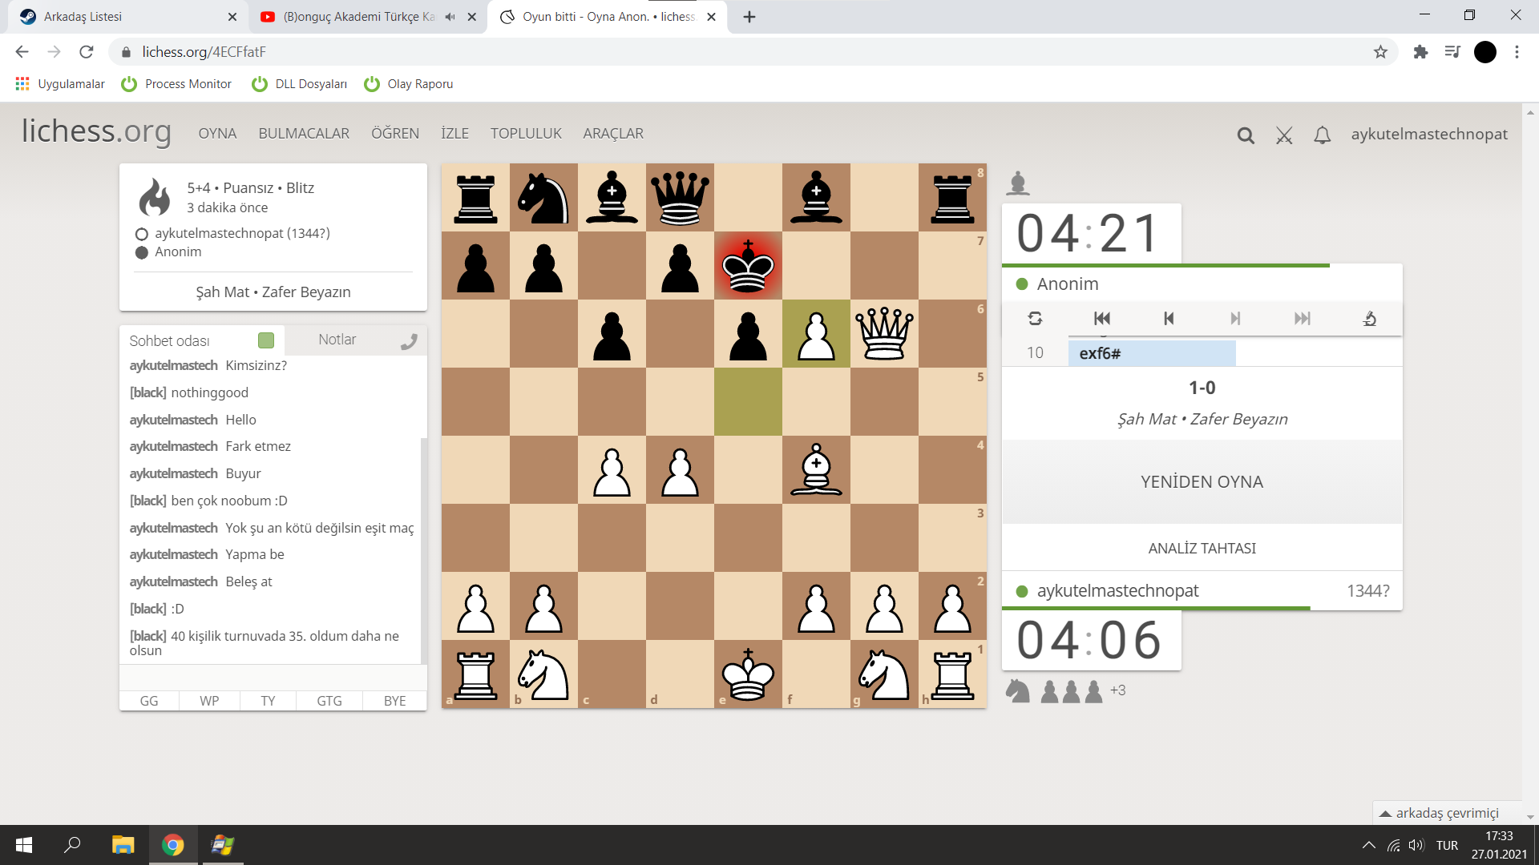
Task: Open challenges crossed-swords icon
Action: pyautogui.click(x=1284, y=135)
